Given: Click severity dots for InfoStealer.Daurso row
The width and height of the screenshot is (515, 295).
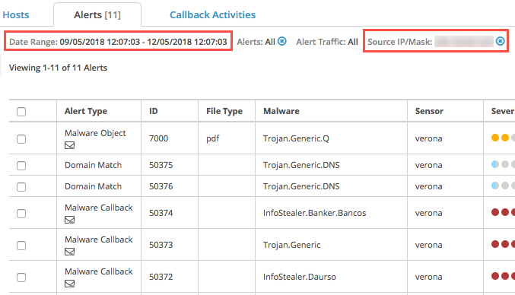Looking at the screenshot, I should pyautogui.click(x=503, y=276).
